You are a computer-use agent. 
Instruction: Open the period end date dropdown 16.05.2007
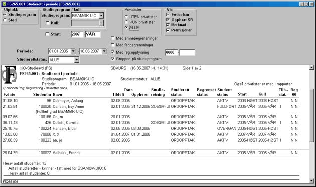tap(104, 51)
